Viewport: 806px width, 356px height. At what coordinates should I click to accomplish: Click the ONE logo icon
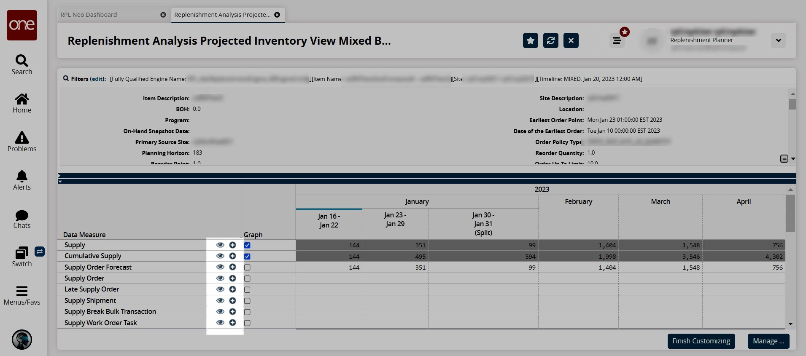pos(22,25)
